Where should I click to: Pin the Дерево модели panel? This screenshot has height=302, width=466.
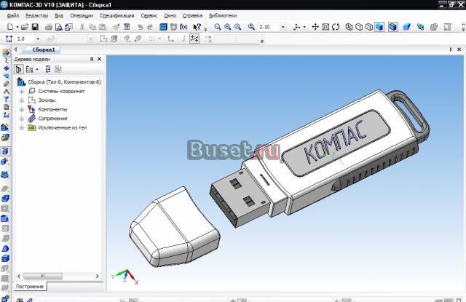(x=92, y=59)
